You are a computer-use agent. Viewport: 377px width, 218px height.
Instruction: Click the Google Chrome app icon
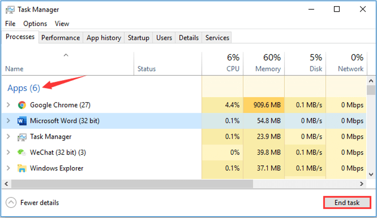22,105
